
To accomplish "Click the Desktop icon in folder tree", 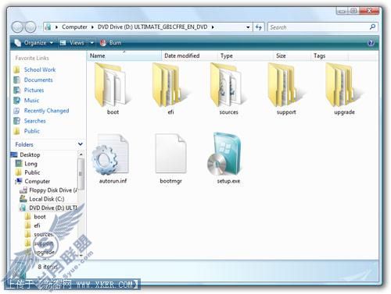I will [14, 155].
